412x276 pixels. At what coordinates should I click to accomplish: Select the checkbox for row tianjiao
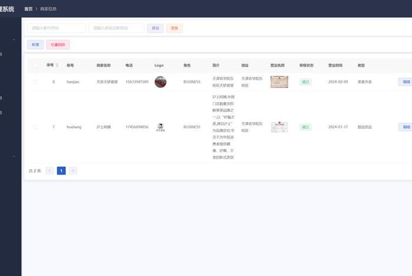point(35,82)
